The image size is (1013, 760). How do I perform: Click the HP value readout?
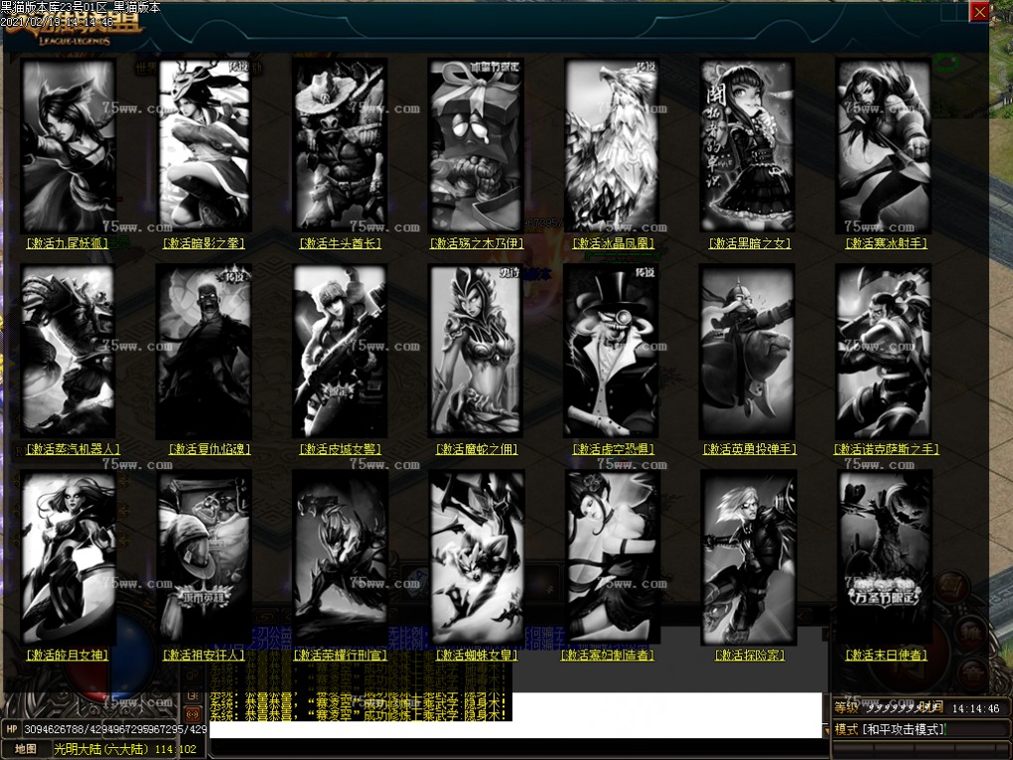coord(114,729)
